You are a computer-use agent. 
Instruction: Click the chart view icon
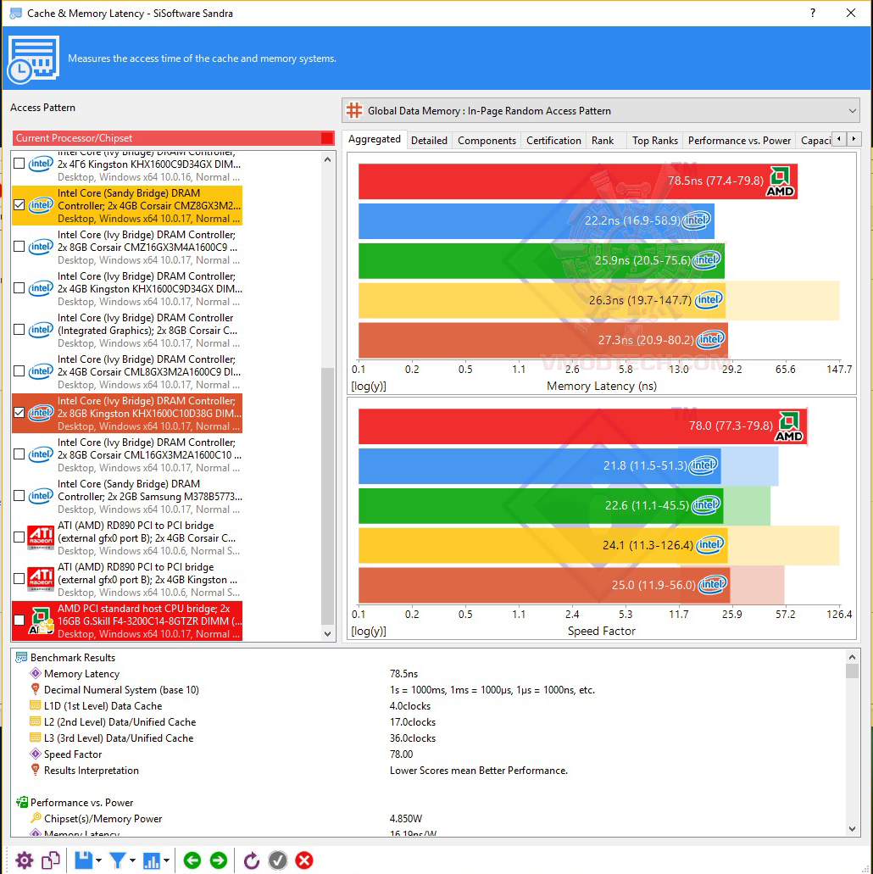tap(151, 860)
